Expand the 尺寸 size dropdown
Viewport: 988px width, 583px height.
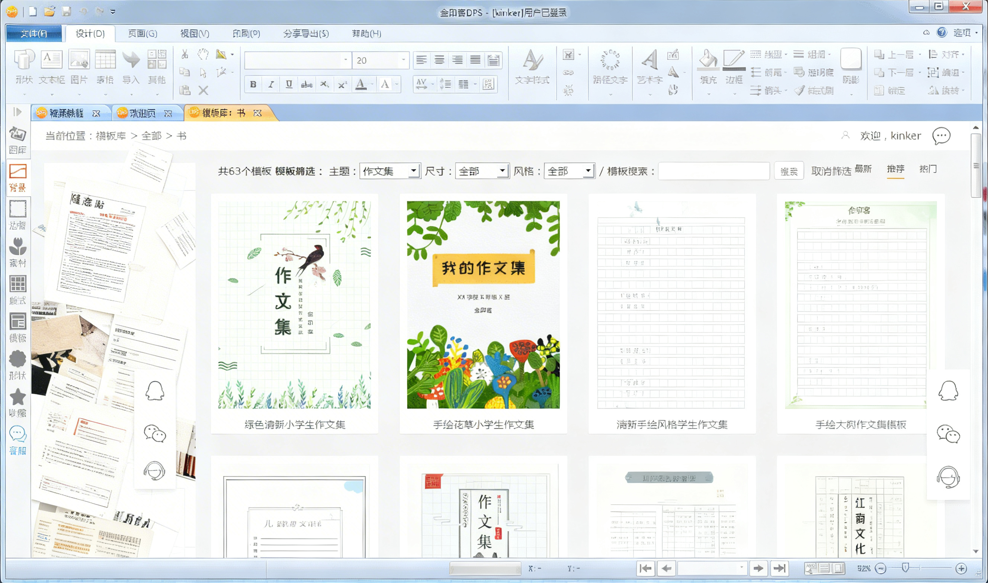(x=482, y=171)
